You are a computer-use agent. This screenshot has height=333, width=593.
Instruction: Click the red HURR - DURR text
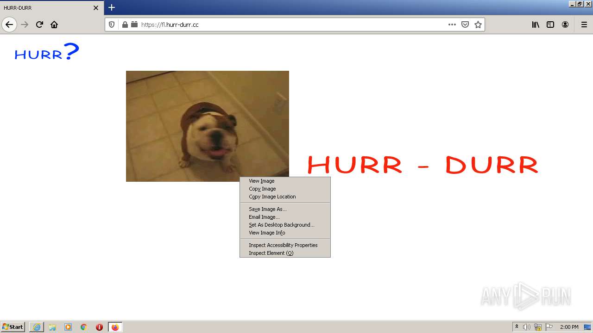[x=423, y=165]
